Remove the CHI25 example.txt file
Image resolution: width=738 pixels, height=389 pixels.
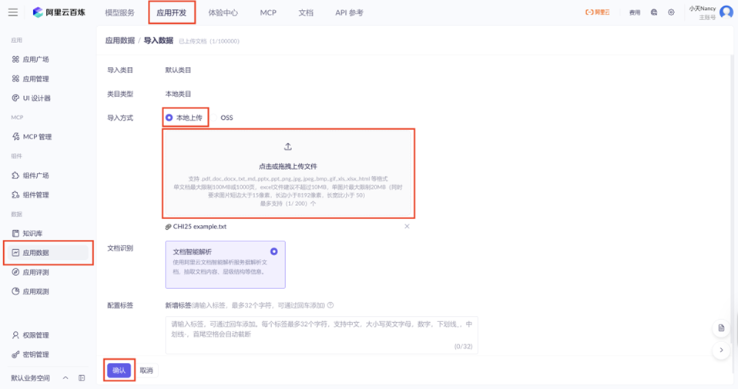point(407,227)
